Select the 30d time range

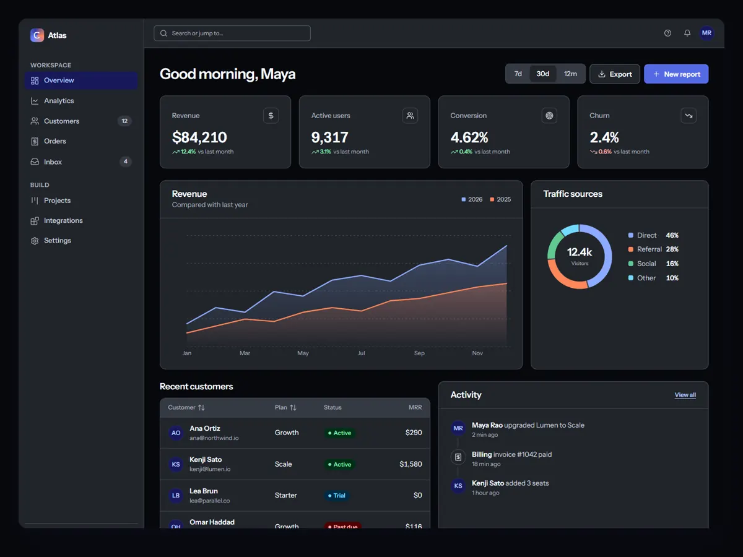coord(543,74)
